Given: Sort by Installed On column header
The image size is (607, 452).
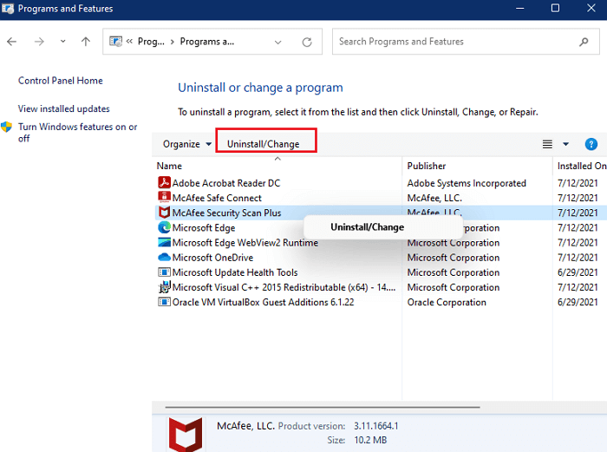Looking at the screenshot, I should pyautogui.click(x=582, y=166).
